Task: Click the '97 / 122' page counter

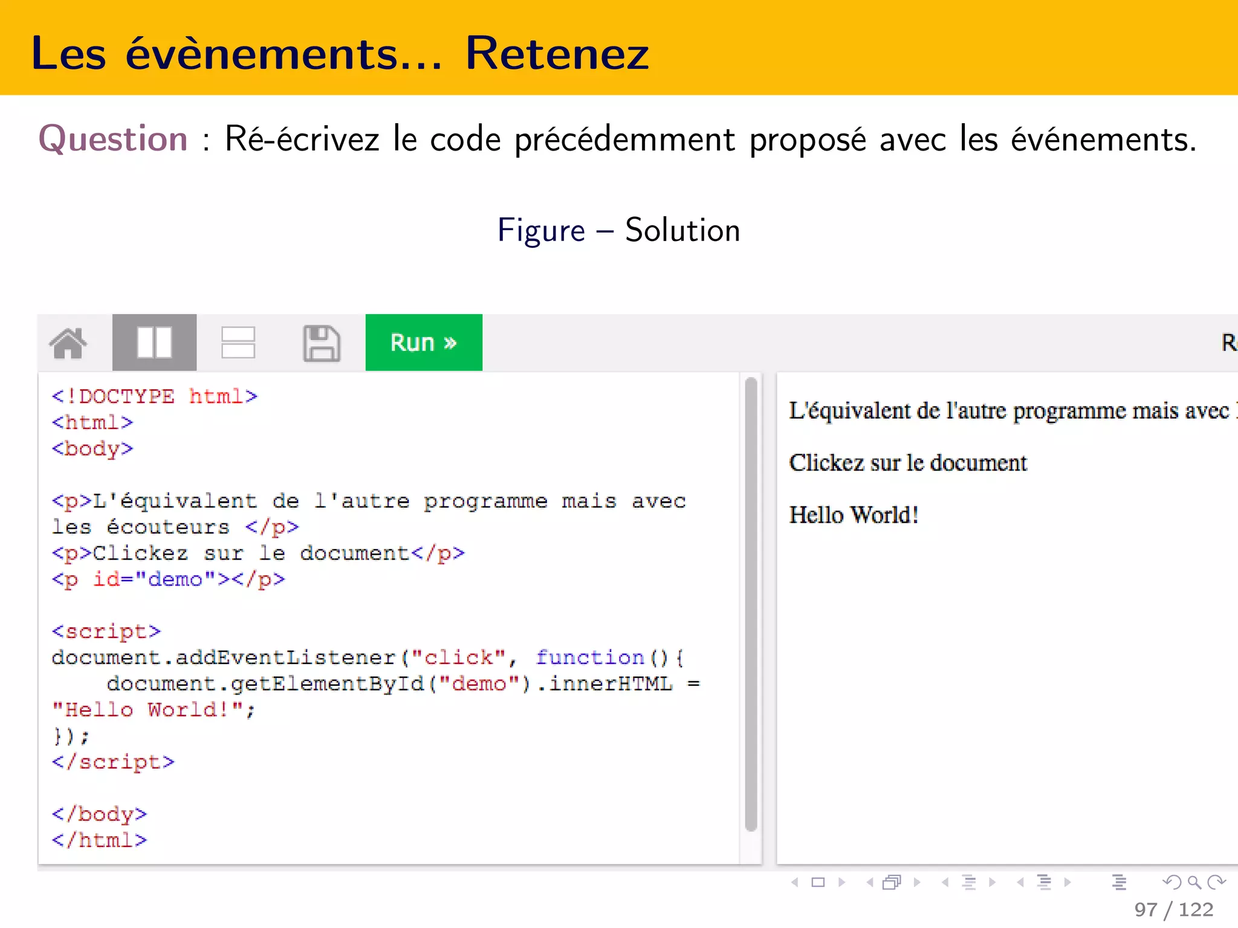Action: 1174,910
